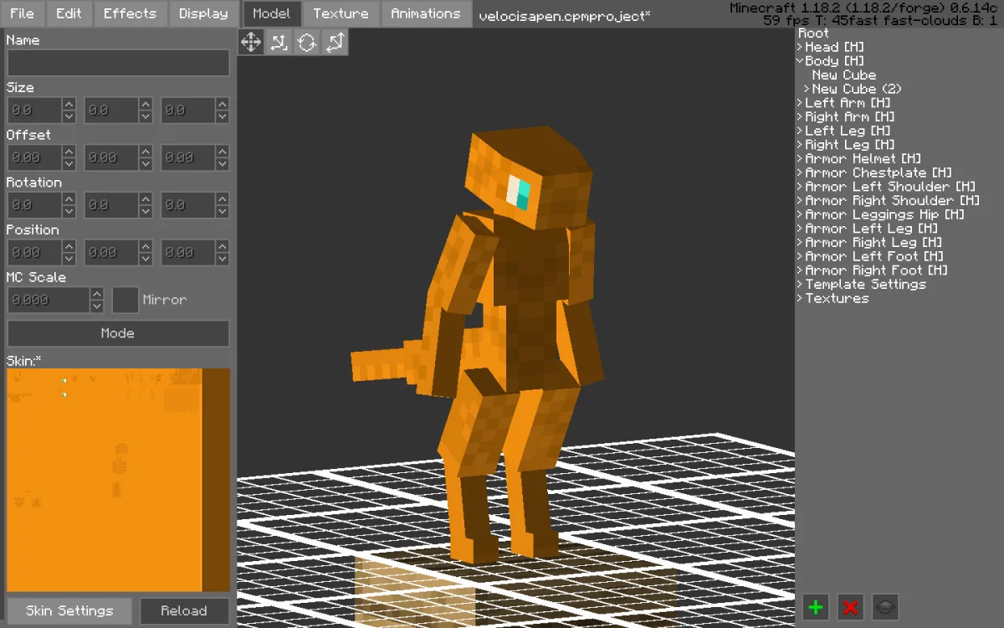Click the first Rotation value field
The image size is (1004, 628).
34,205
